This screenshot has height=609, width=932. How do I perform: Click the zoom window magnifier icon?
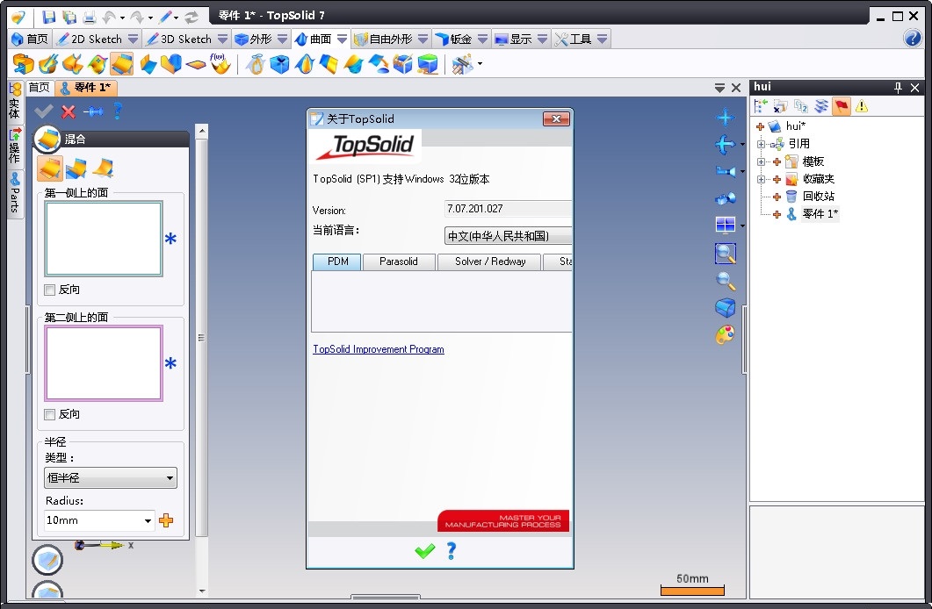point(726,254)
